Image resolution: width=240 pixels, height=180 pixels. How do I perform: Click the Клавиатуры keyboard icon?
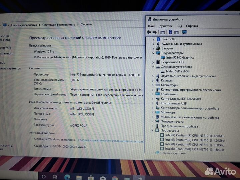pyautogui.click(x=158, y=85)
